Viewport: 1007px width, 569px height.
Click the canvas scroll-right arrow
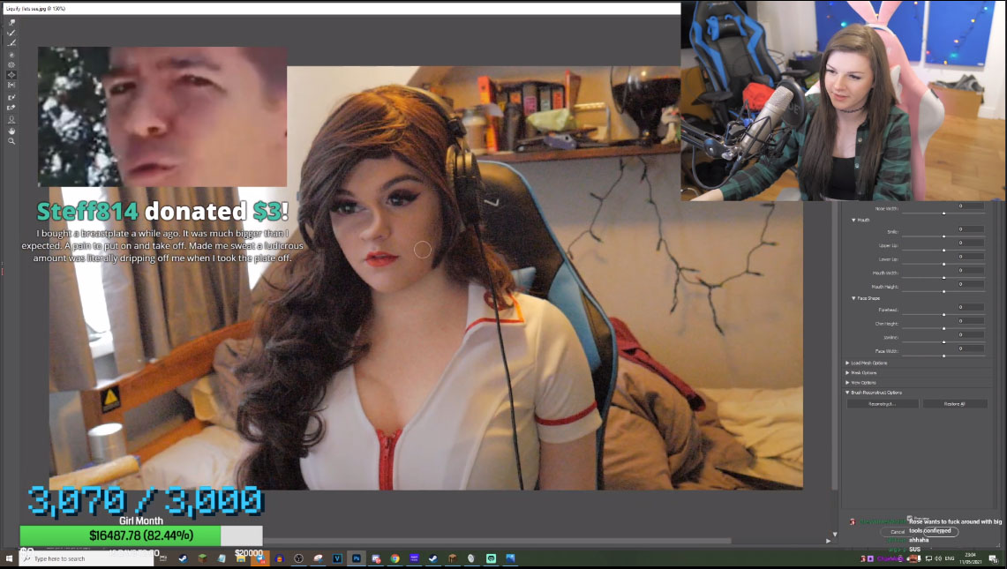(x=828, y=541)
